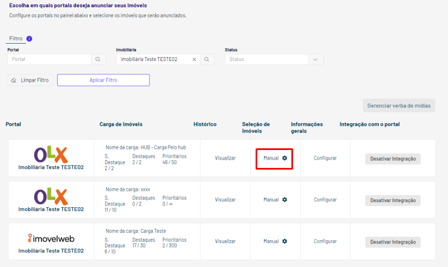448x267 pixels.
Task: Click Visualizar in the xxxx carga row
Action: pyautogui.click(x=225, y=199)
